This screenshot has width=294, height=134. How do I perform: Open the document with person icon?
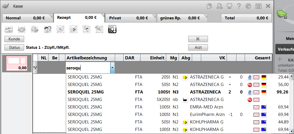(86, 29)
